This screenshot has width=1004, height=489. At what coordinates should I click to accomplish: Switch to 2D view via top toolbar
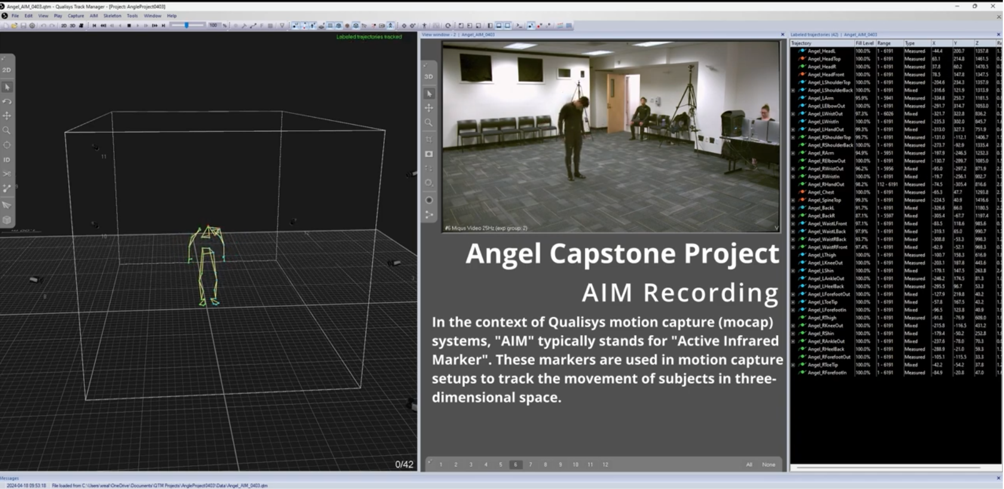pyautogui.click(x=64, y=26)
